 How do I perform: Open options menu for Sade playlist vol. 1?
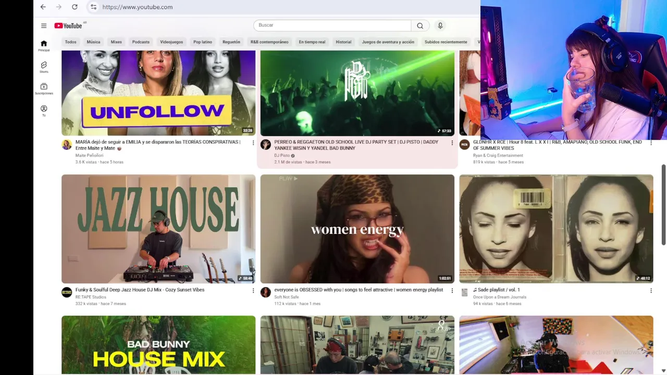[x=651, y=291]
